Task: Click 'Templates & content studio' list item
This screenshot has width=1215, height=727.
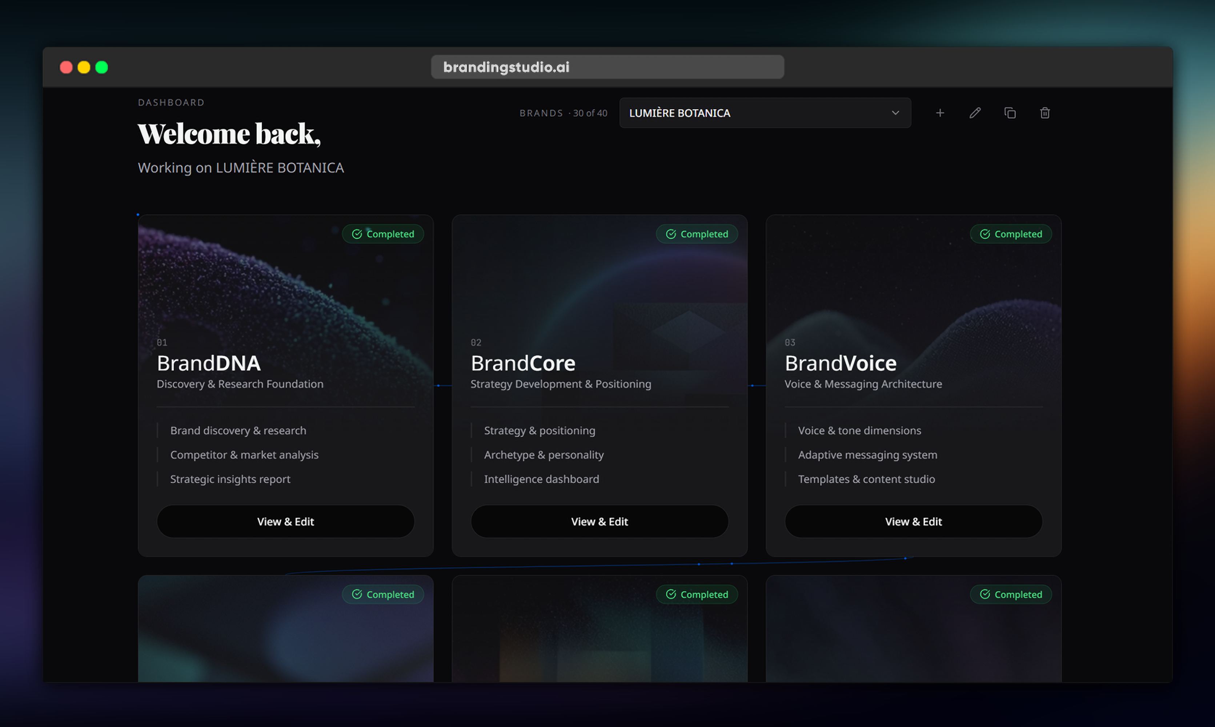Action: [x=866, y=479]
